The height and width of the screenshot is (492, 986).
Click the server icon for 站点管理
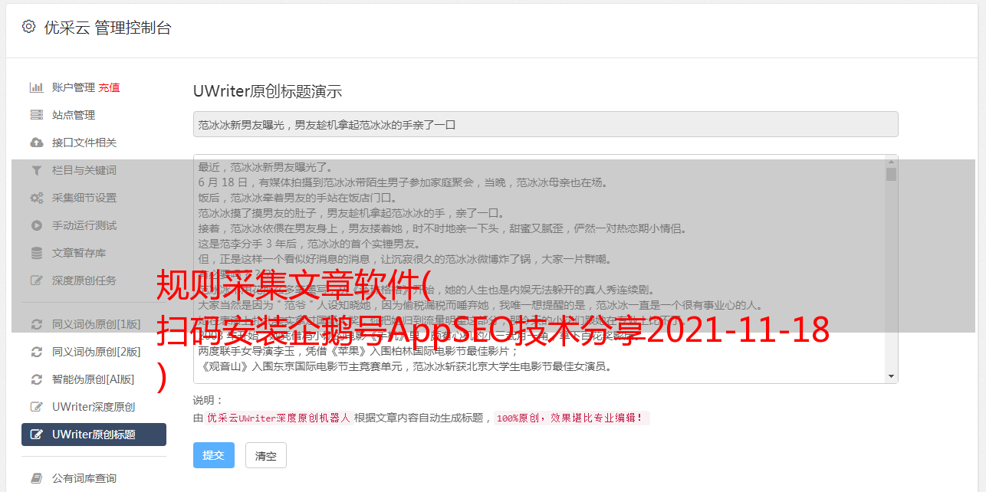click(36, 115)
